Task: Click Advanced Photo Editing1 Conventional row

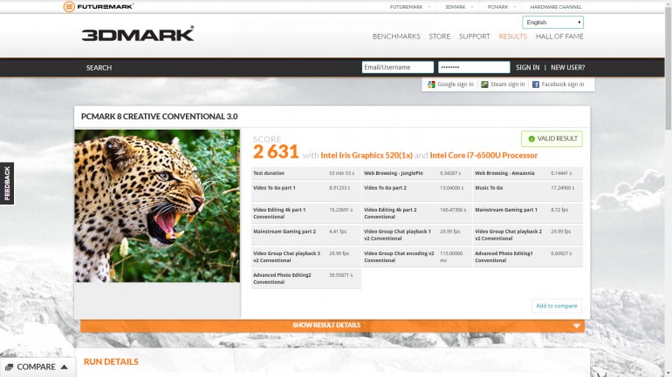Action: 528,257
